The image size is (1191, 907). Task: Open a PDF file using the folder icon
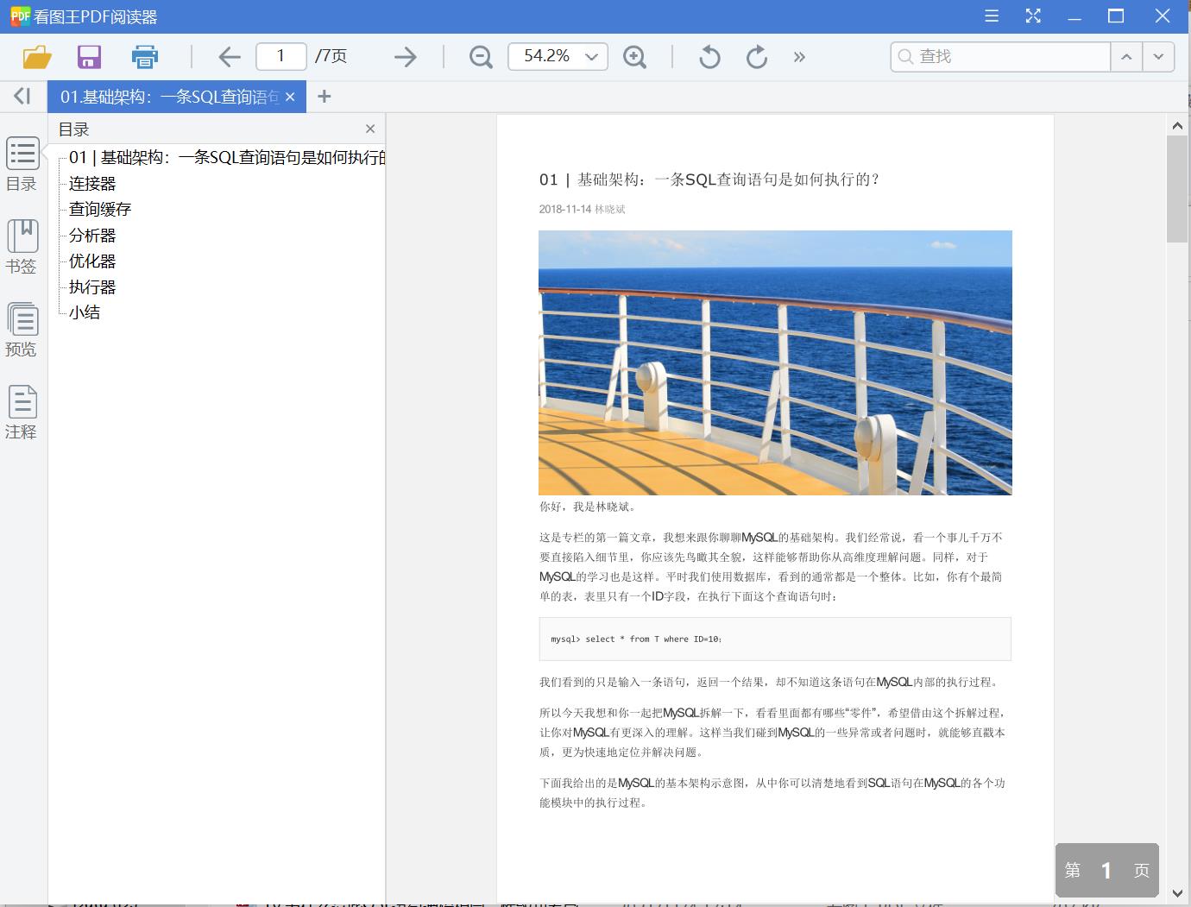tap(34, 56)
